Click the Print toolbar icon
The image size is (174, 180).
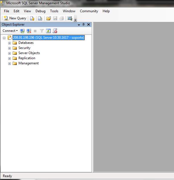point(61,18)
